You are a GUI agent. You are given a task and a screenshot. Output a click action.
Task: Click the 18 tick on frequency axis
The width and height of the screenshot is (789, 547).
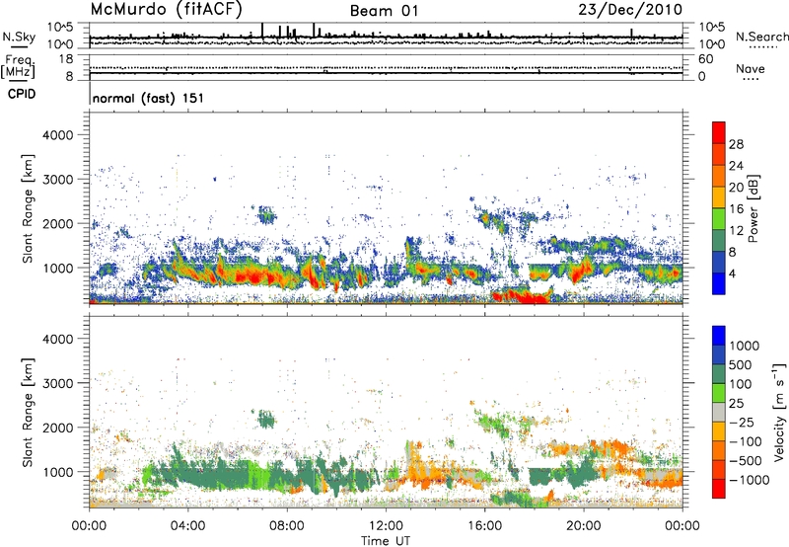tap(66, 59)
